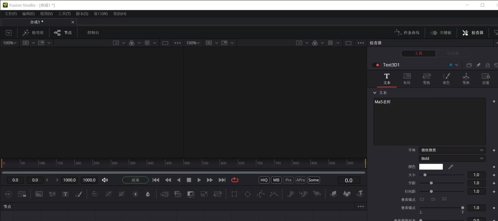This screenshot has width=498, height=221.
Task: Click the Resize tool icon
Action: coord(204,194)
